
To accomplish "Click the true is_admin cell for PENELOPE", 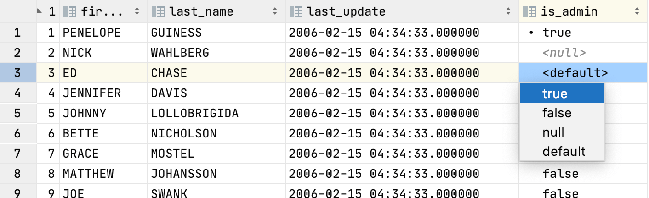I will (557, 33).
